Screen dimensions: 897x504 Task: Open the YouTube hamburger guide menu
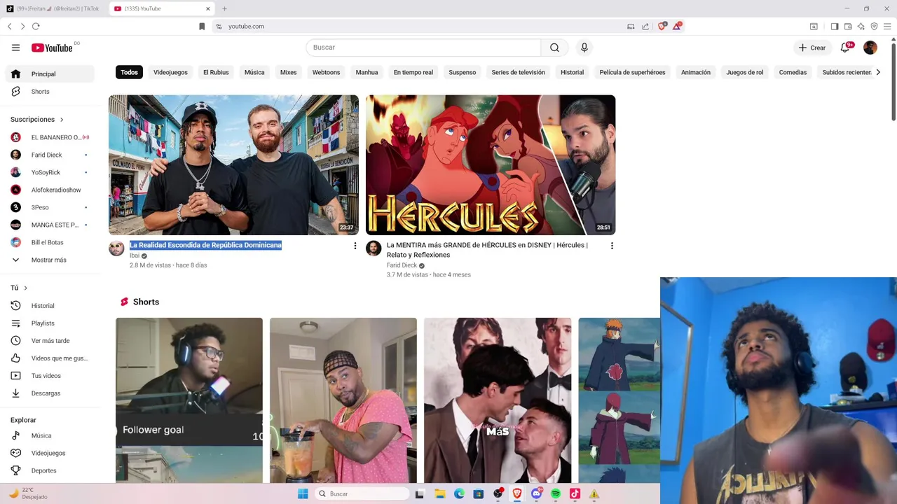tap(15, 48)
